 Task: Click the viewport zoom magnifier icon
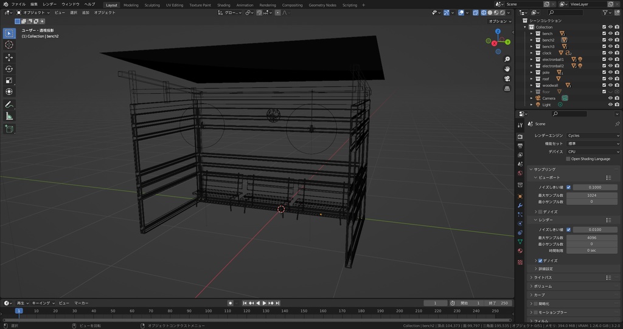pyautogui.click(x=507, y=59)
